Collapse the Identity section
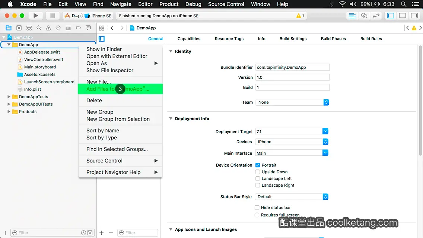Screen dimensions: 423x238 point(171,51)
